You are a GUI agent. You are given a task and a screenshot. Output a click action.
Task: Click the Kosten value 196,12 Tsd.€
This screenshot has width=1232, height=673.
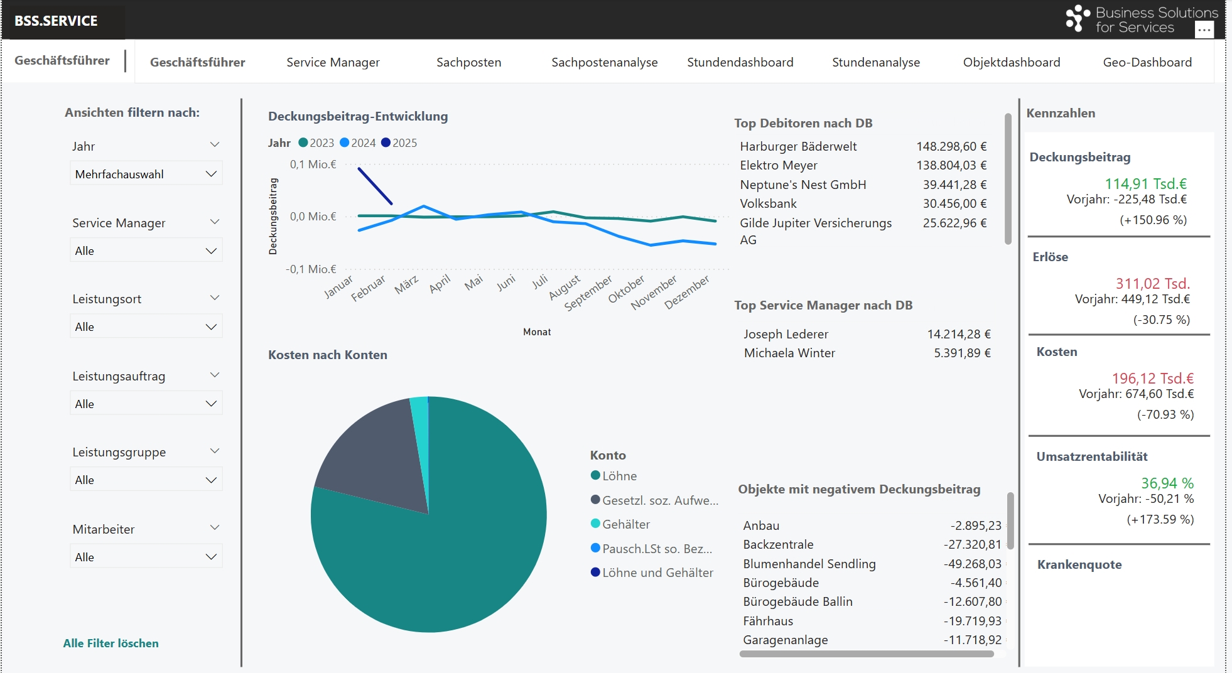tap(1152, 379)
